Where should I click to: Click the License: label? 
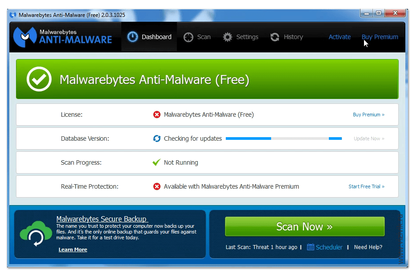click(72, 115)
